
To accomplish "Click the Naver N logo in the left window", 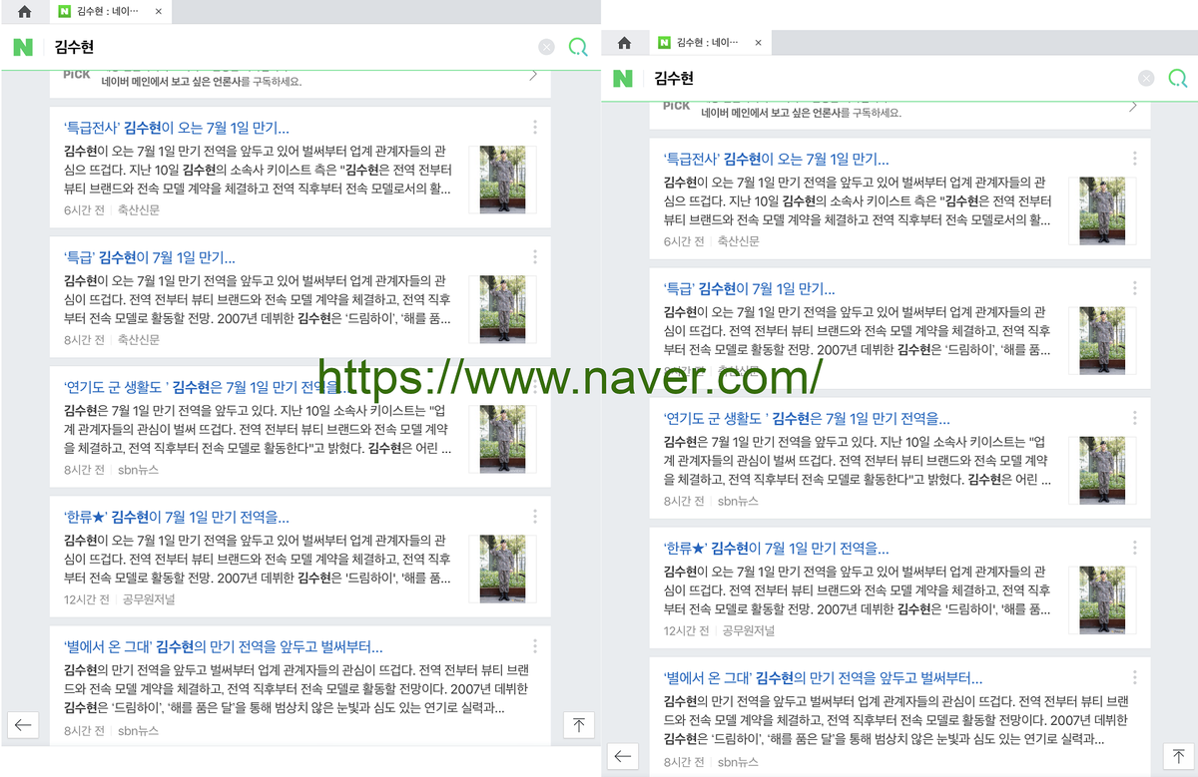I will coord(23,47).
